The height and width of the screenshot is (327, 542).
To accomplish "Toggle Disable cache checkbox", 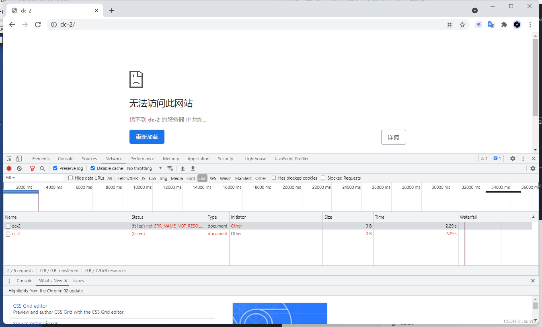I will (x=92, y=168).
